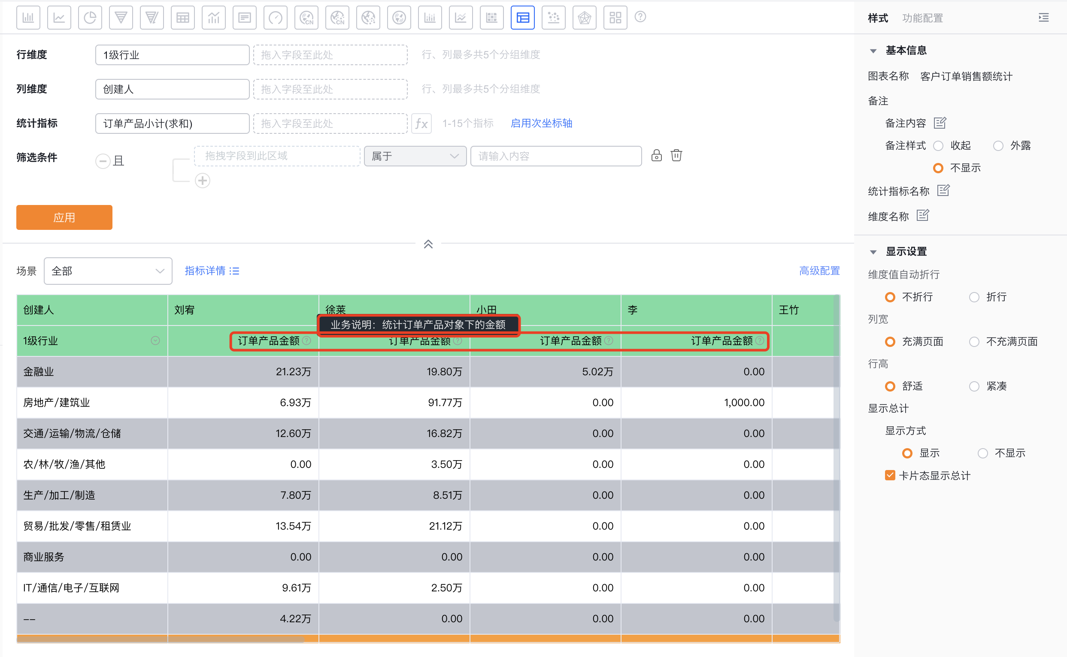Select the gauge chart type icon
1067x657 pixels.
275,18
